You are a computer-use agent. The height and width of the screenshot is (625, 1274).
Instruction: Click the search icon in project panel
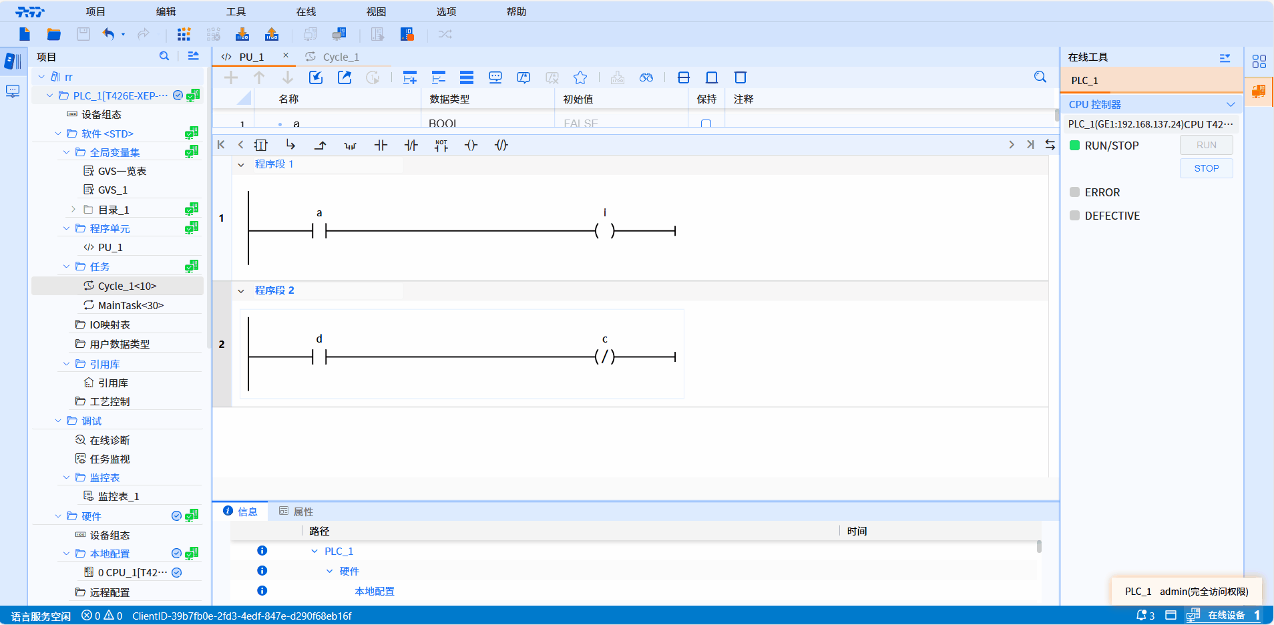[x=164, y=57]
